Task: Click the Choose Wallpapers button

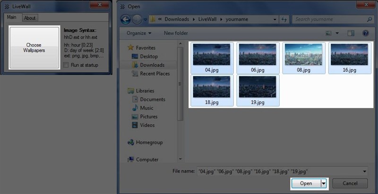Action: click(34, 47)
